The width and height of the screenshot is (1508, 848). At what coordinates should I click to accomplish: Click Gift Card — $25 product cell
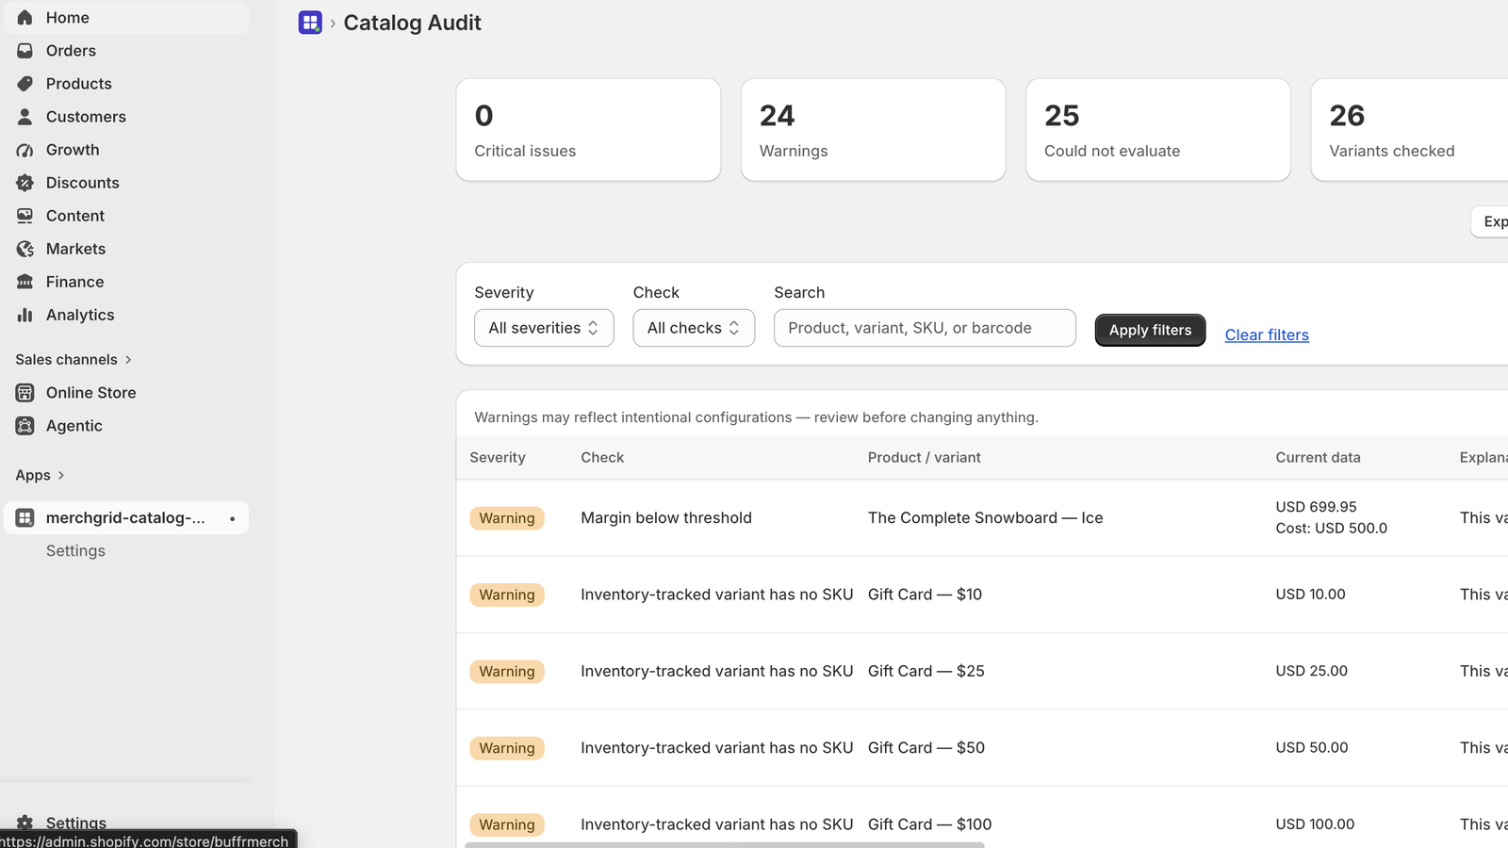(926, 671)
